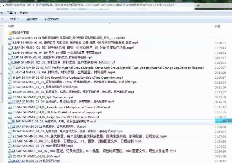Select the icon of 21.SAP S4 MM30_04_04 file
Screen dimensions: 232x163
10,136
